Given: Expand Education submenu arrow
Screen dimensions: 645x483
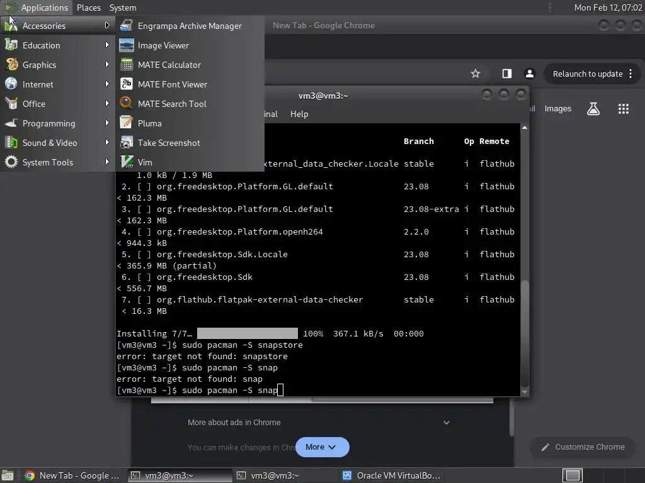Looking at the screenshot, I should (107, 45).
